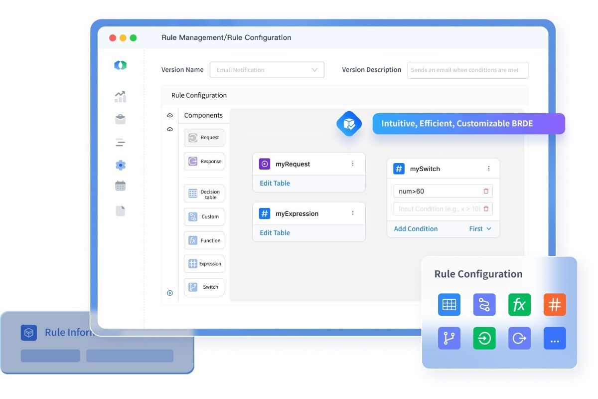The image size is (598, 399).
Task: Open the Version Name dropdown
Action: 314,70
